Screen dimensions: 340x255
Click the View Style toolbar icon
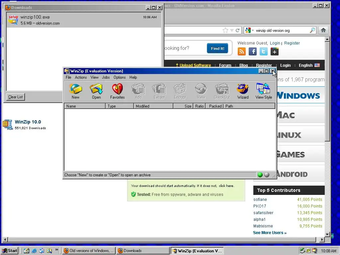(x=264, y=91)
